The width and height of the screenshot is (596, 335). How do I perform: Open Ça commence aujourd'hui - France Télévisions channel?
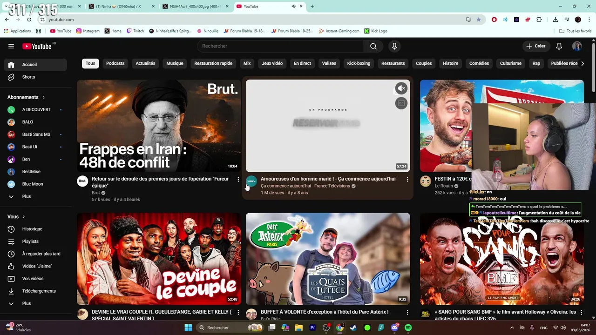[x=305, y=186]
